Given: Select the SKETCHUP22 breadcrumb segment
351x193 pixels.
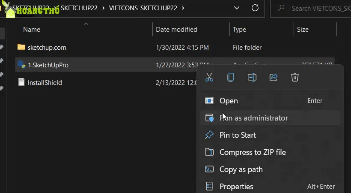Looking at the screenshot, I should [x=79, y=8].
